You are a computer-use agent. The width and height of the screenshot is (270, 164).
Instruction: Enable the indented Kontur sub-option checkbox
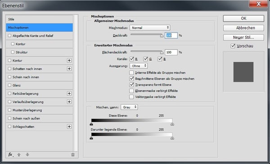pyautogui.click(x=13, y=44)
